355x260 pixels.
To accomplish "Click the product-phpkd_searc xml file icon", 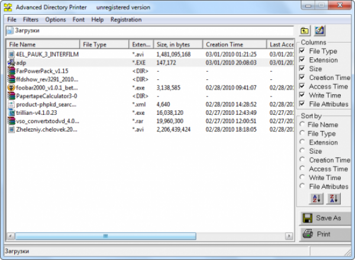I will [11, 104].
